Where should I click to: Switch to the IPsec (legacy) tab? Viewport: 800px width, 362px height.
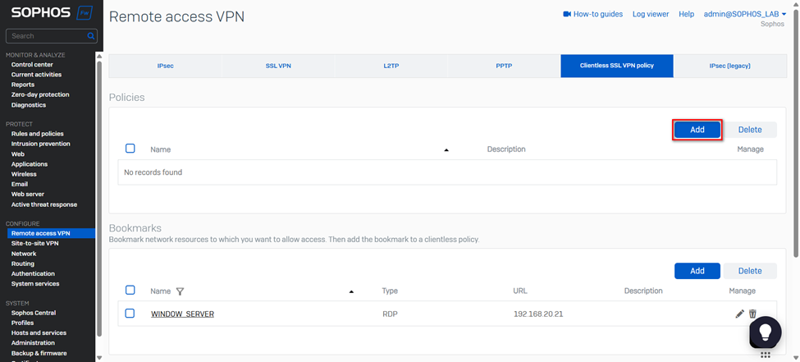729,66
